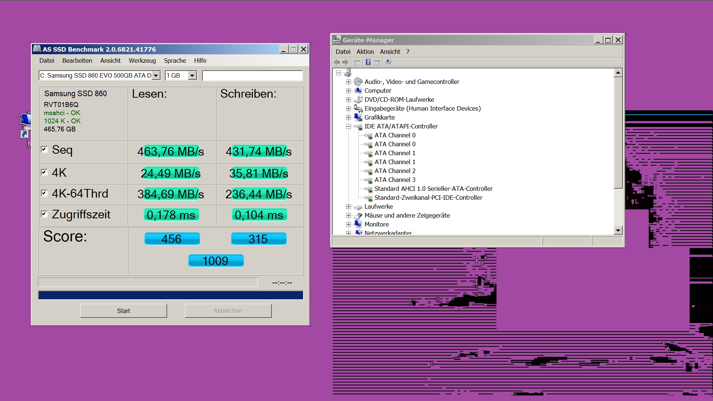The width and height of the screenshot is (713, 401).
Task: Uncheck the Seq benchmark checkbox
Action: pyautogui.click(x=44, y=149)
